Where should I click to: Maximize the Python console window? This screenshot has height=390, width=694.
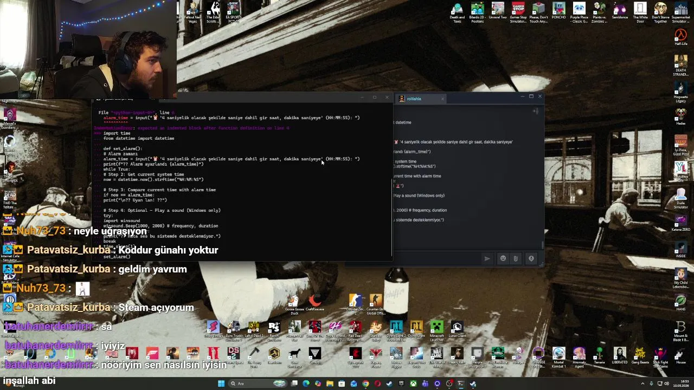click(x=374, y=97)
